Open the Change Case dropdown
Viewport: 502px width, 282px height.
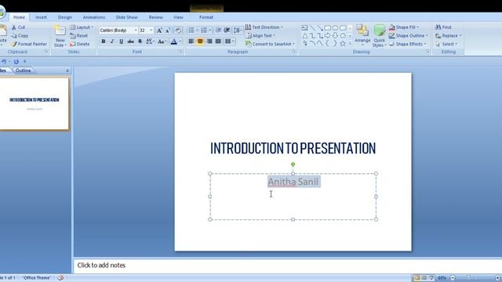[162, 42]
